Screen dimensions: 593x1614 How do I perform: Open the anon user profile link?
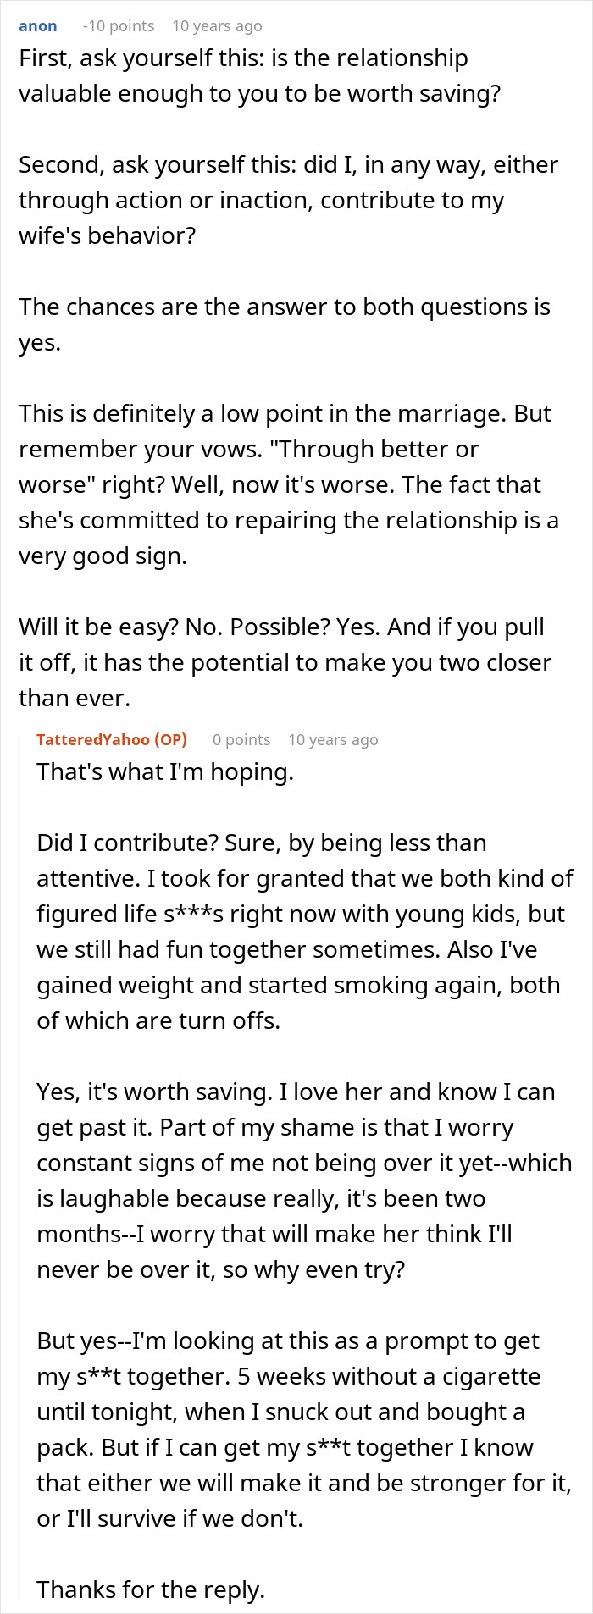tap(38, 26)
